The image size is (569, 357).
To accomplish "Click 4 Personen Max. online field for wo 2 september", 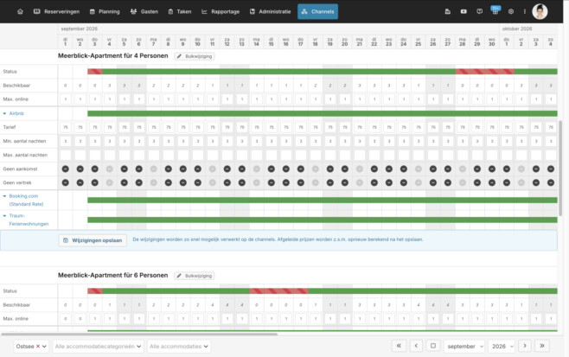I will (x=80, y=99).
